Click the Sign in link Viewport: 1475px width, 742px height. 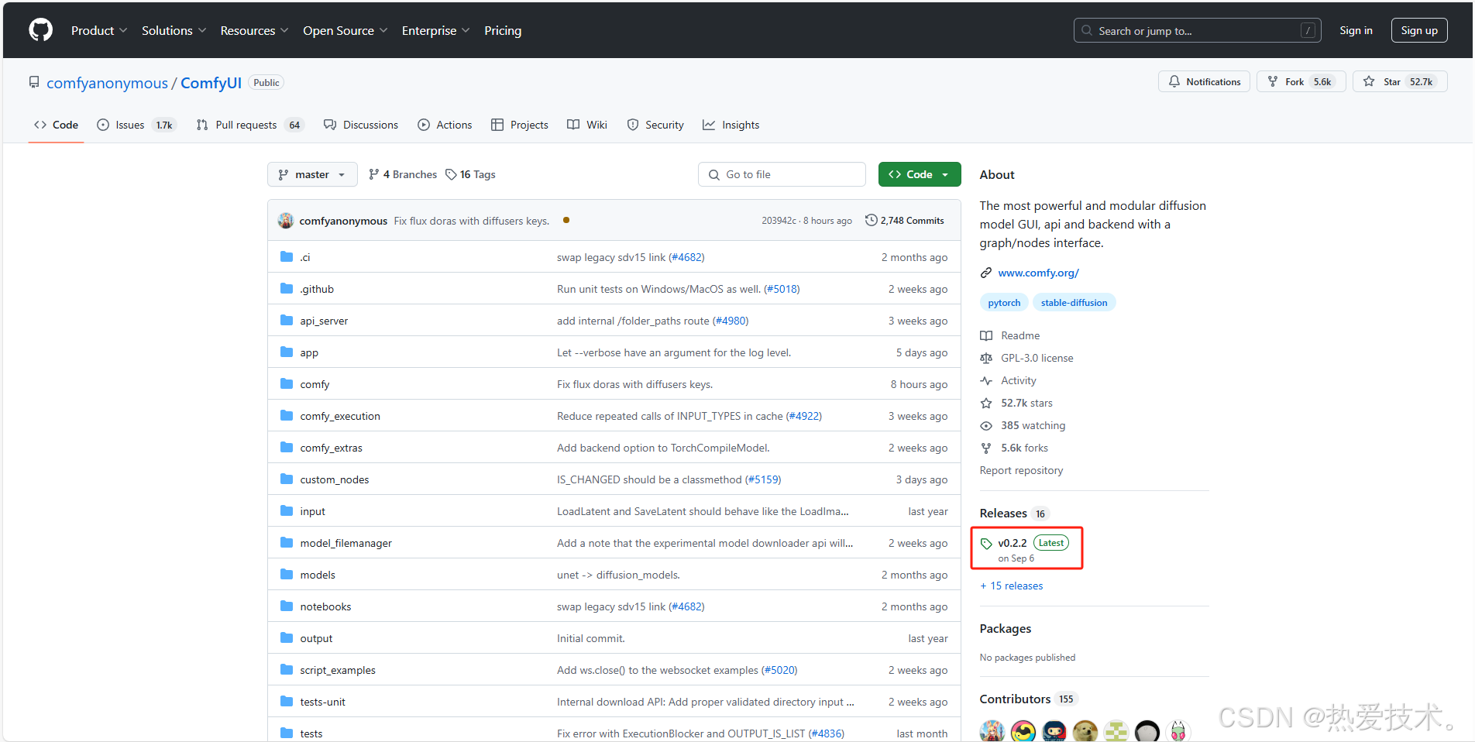pyautogui.click(x=1356, y=30)
